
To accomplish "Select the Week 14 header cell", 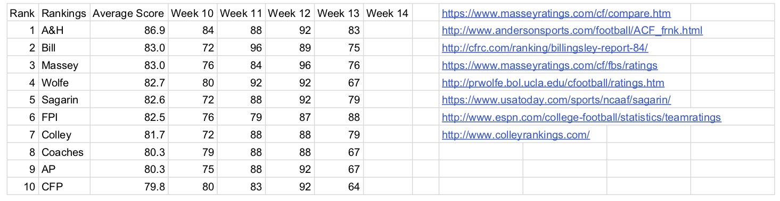I will (388, 14).
